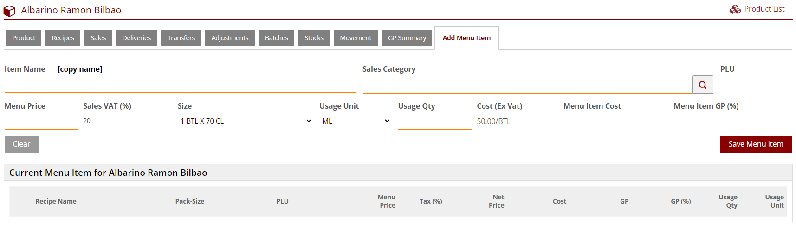The image size is (796, 229).
Task: Open the Size dropdown
Action: click(246, 121)
